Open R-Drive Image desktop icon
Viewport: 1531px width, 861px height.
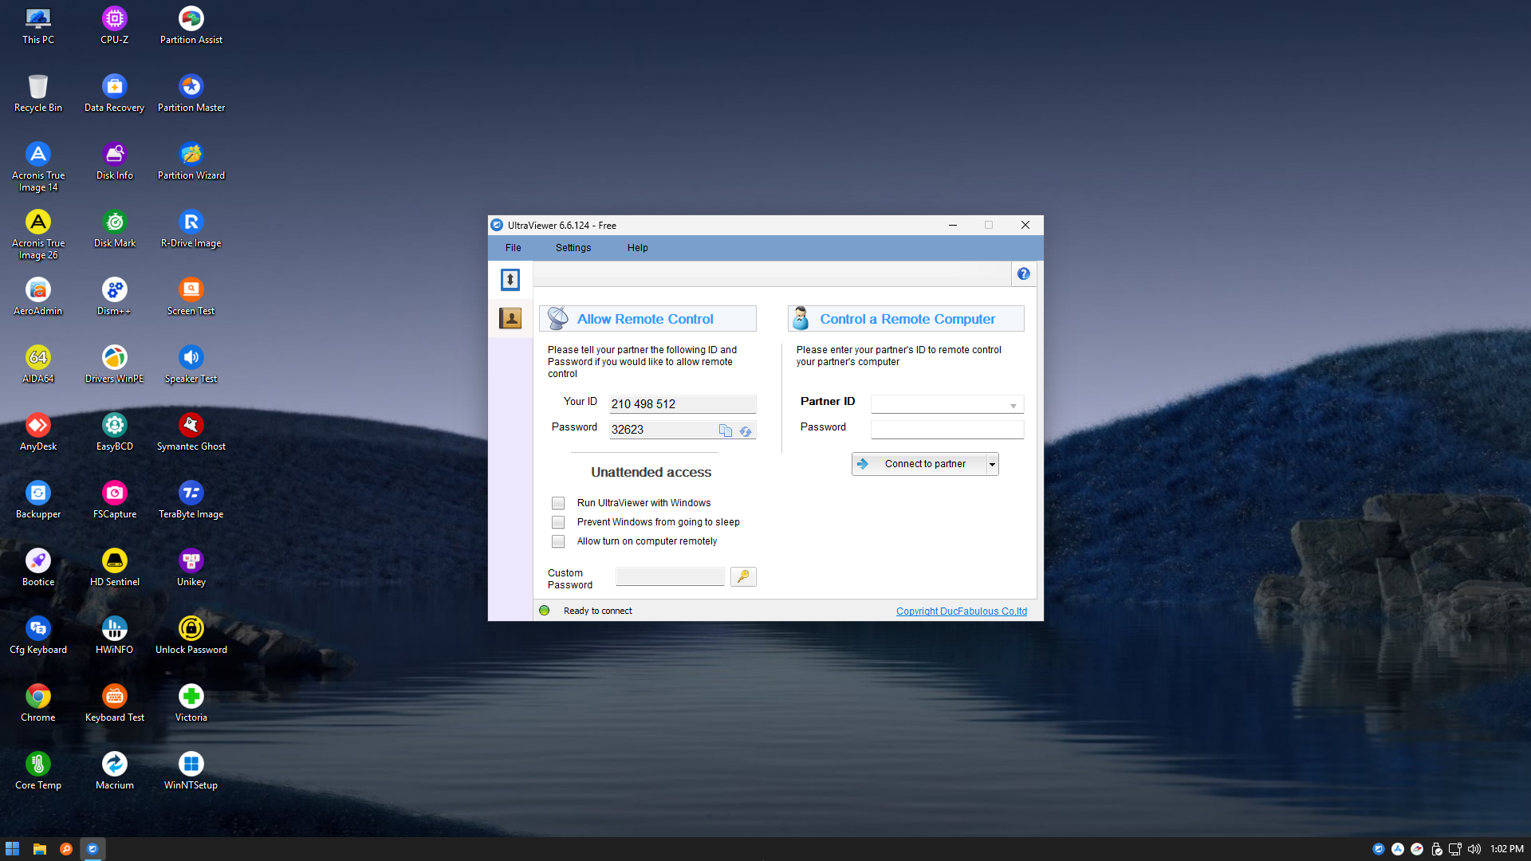tap(191, 229)
